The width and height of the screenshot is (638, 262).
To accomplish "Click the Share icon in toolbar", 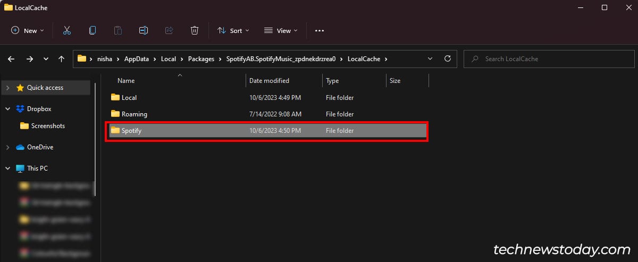I will click(169, 31).
